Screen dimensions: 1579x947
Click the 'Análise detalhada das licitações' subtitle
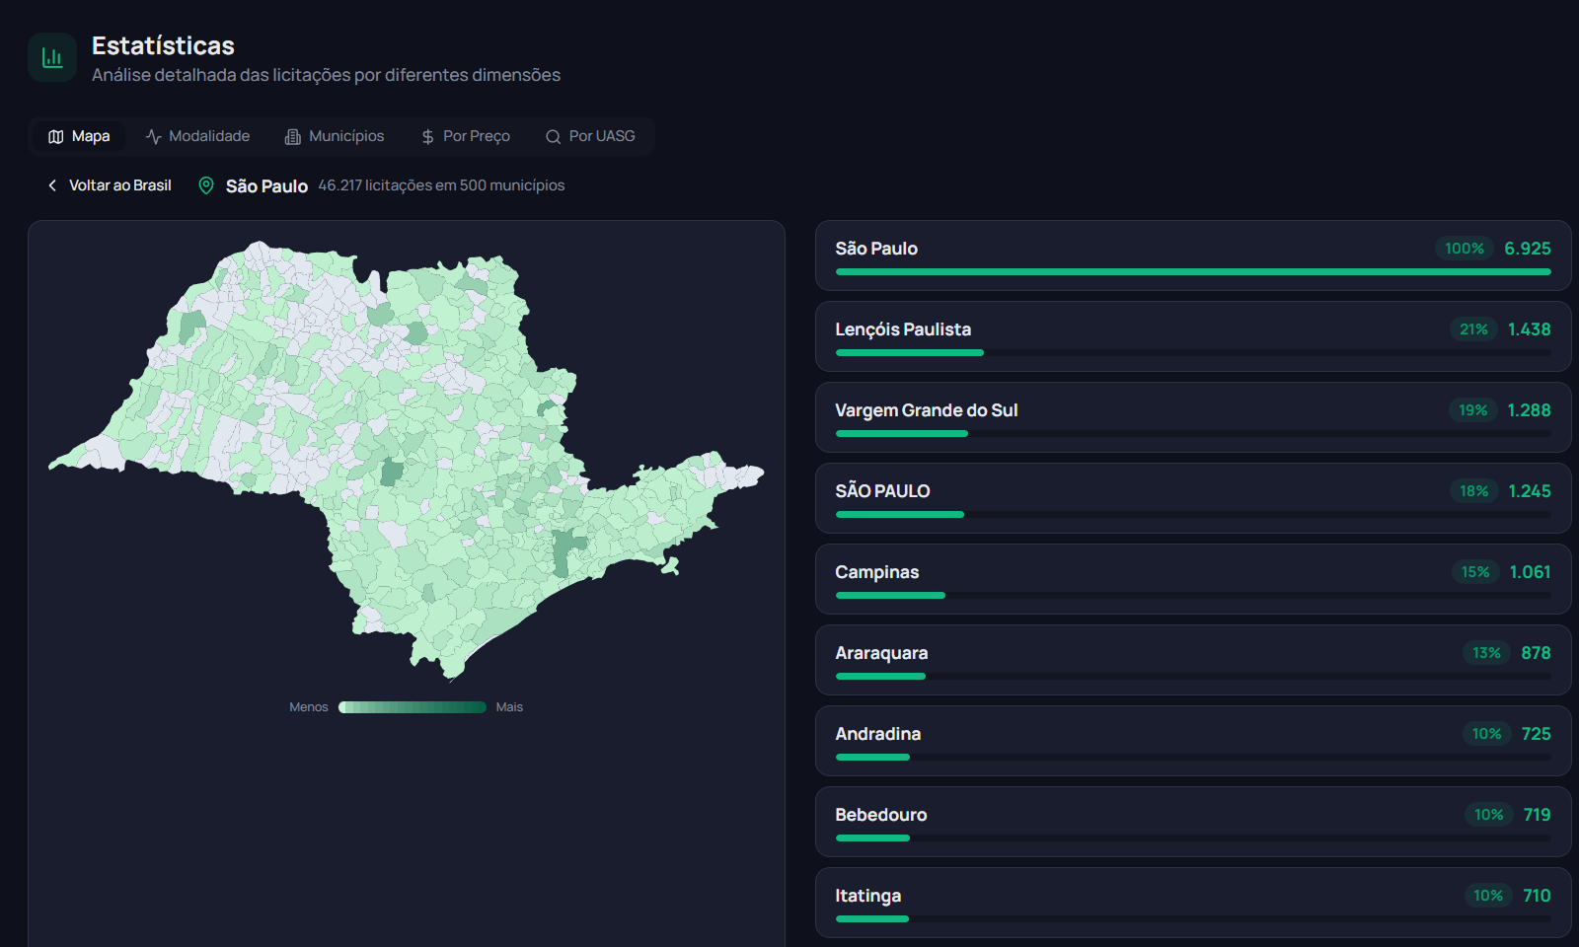(x=326, y=75)
